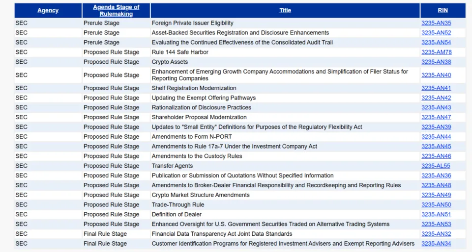Open Transfer Agents RIN 3235-AL55
Image resolution: width=472 pixels, height=252 pixels.
(x=436, y=166)
